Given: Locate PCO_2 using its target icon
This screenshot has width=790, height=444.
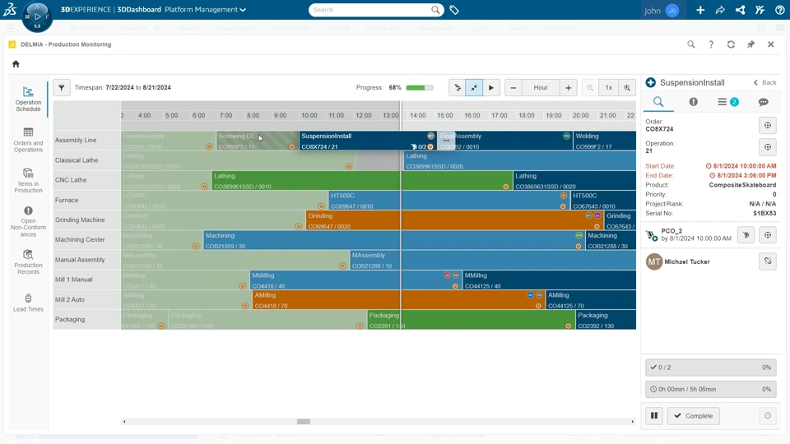Looking at the screenshot, I should [767, 234].
